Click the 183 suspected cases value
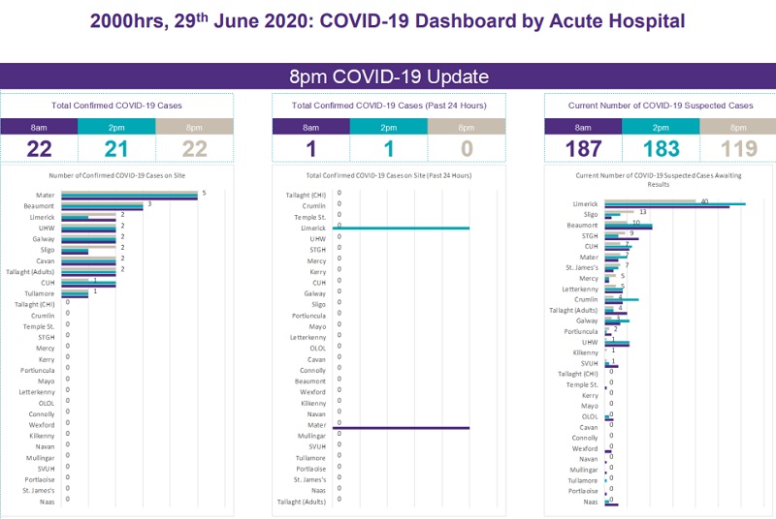776x519 pixels. (x=661, y=148)
